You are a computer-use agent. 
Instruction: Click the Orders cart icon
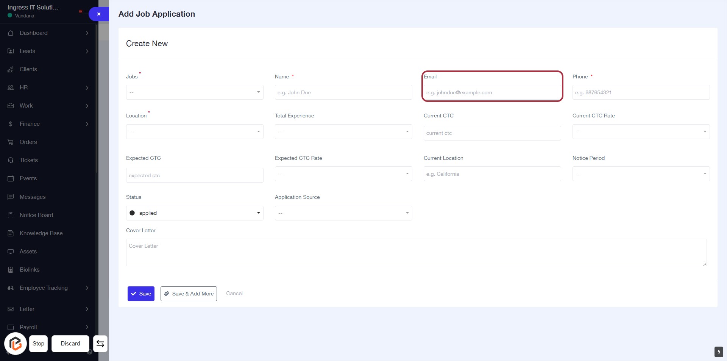click(11, 142)
